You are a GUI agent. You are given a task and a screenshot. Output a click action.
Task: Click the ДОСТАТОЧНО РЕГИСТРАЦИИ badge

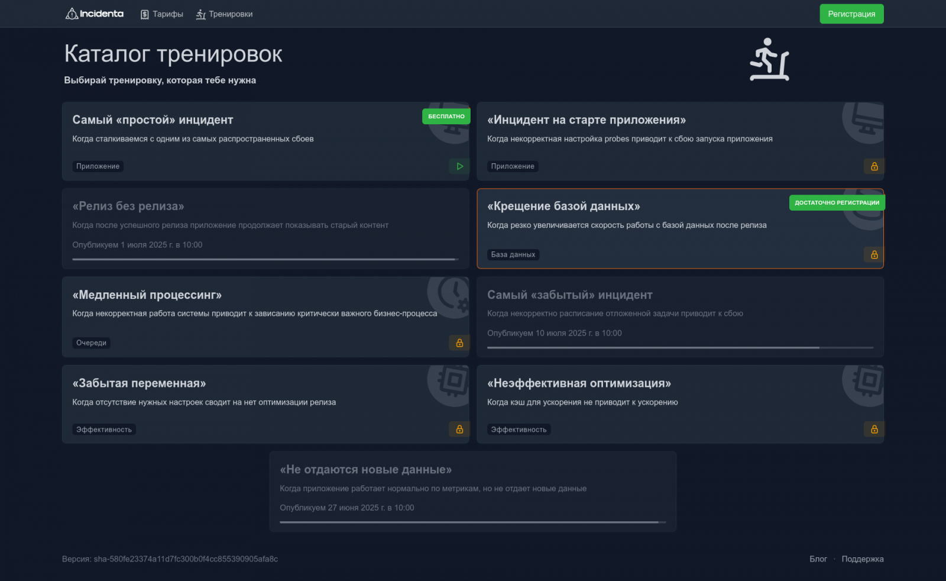(x=837, y=203)
